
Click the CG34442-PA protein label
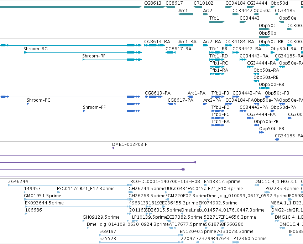pos(247,93)
